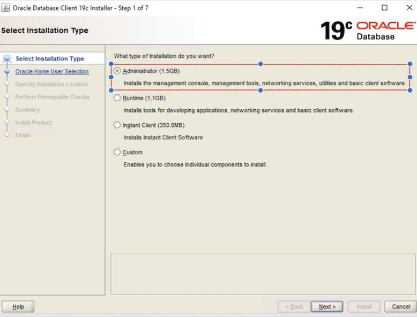Select the Administrator (1.5GB) radio button
The height and width of the screenshot is (317, 417).
[x=117, y=71]
